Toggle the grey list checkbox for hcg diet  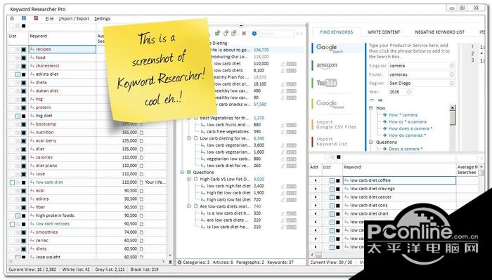pos(18,116)
